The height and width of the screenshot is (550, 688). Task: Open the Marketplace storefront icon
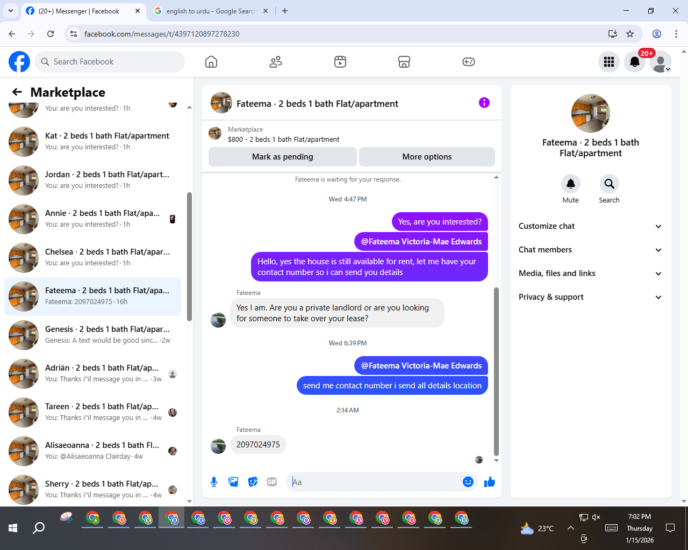point(404,62)
